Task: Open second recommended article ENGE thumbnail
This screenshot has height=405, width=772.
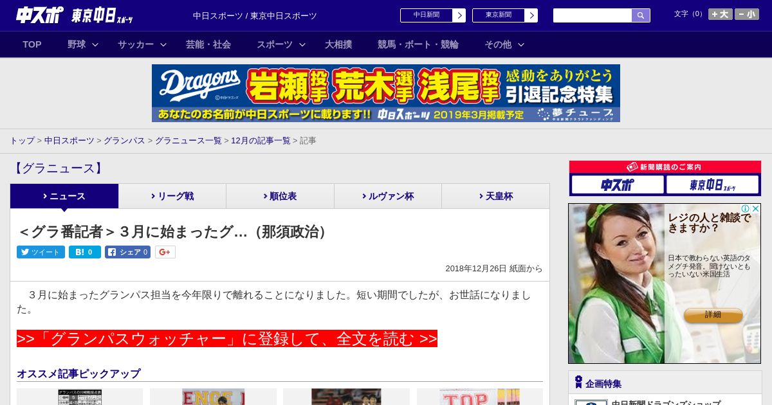Action: pos(213,397)
